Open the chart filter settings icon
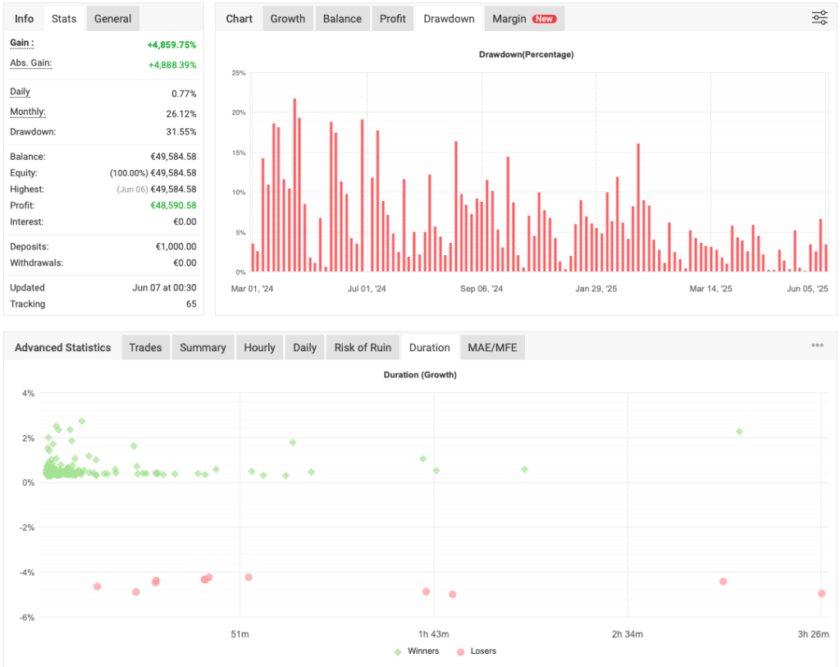The image size is (840, 667). (819, 17)
